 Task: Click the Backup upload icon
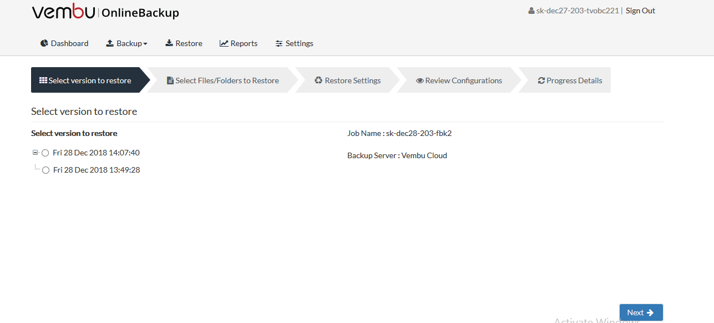(110, 43)
